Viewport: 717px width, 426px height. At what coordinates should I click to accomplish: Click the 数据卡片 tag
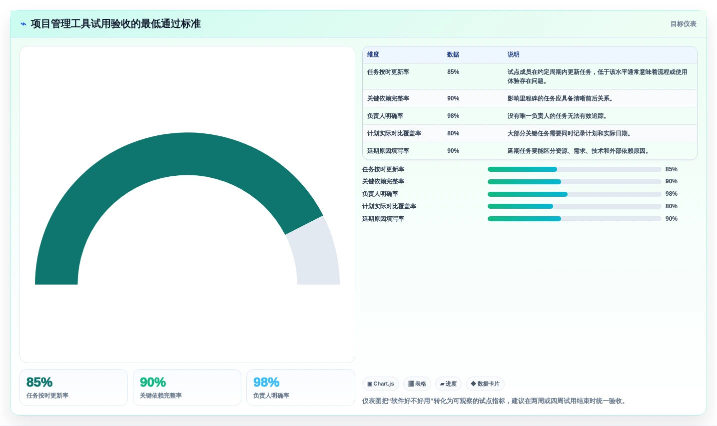tap(485, 384)
